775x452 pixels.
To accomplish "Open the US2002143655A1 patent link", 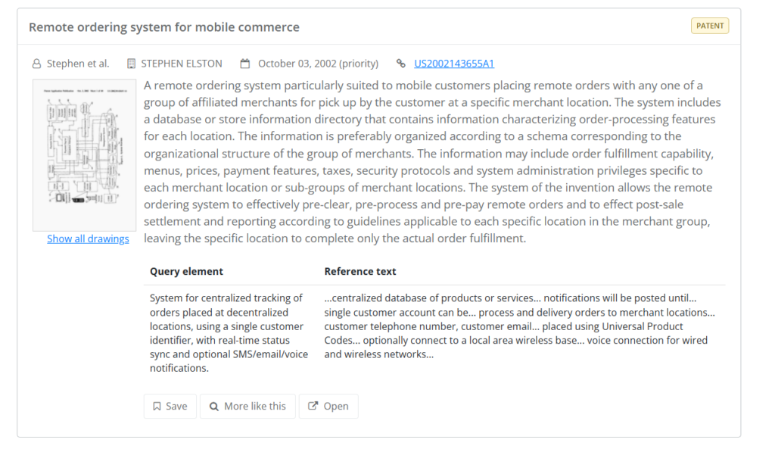I will (454, 64).
